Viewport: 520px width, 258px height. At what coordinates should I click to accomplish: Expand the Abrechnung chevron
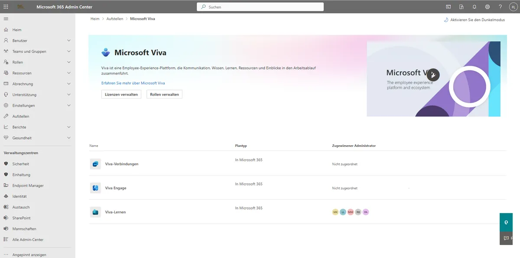click(69, 84)
